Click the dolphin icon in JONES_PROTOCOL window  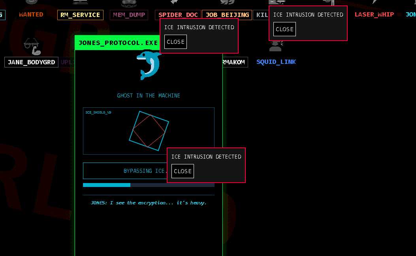pos(149,65)
